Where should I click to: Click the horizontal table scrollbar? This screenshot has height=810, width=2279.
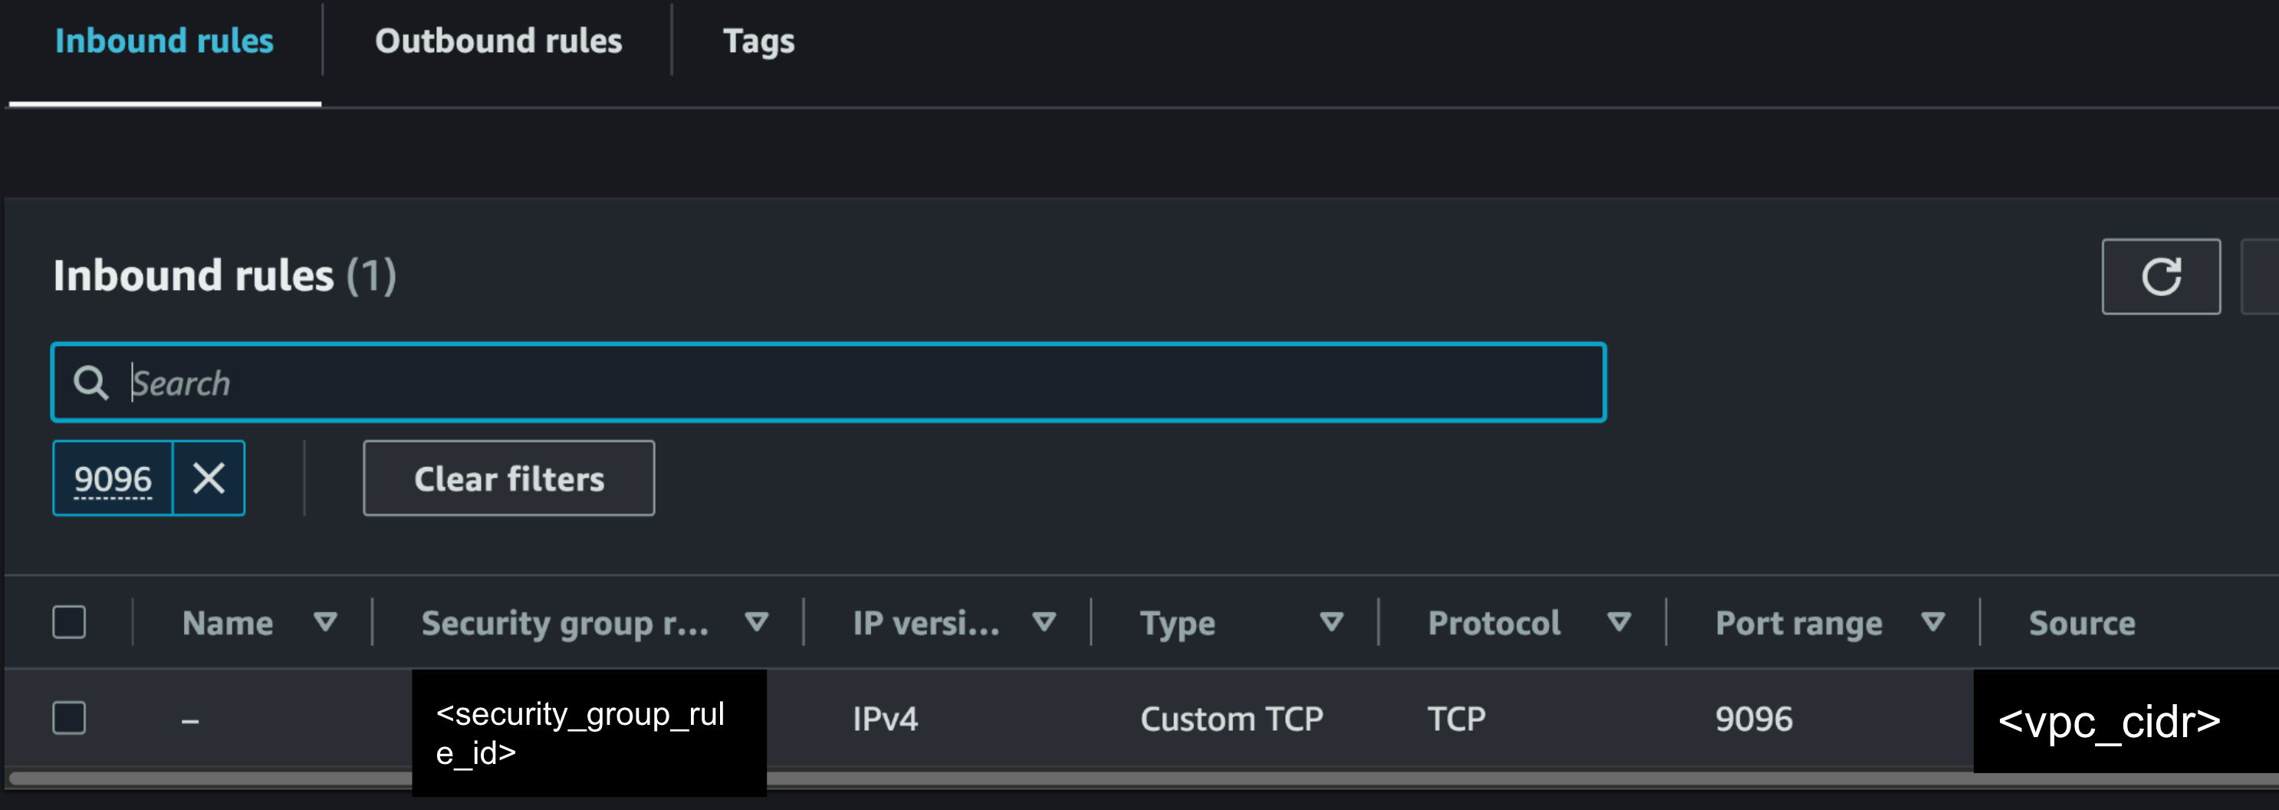[1141, 779]
